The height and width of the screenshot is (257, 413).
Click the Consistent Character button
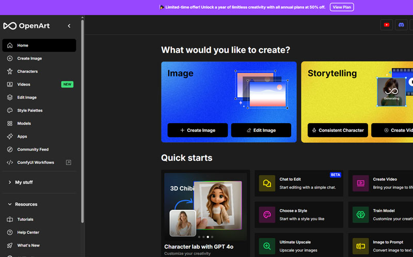(x=338, y=130)
